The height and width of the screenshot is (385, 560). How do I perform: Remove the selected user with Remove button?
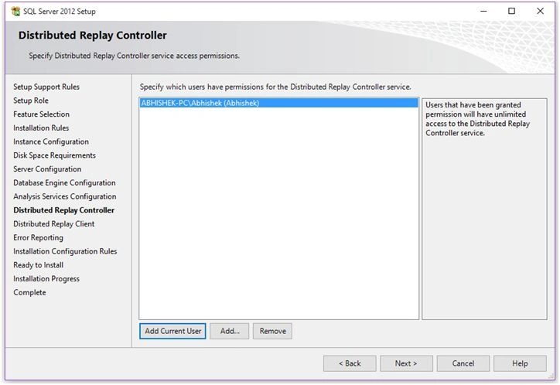[272, 331]
